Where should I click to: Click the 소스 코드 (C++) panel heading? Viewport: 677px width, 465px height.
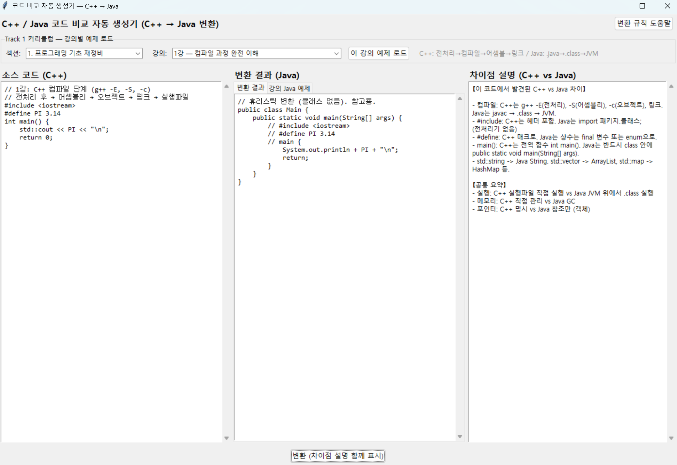[35, 75]
